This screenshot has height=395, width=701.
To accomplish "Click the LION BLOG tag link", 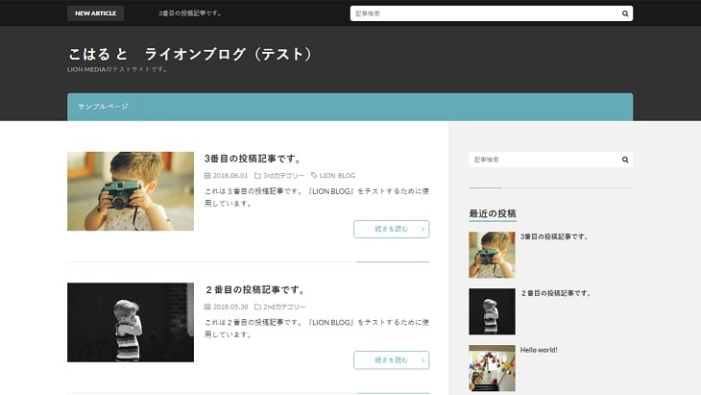I will (x=337, y=176).
